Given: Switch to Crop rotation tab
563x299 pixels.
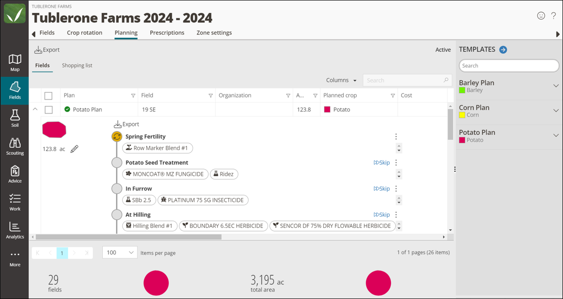Looking at the screenshot, I should 85,33.
